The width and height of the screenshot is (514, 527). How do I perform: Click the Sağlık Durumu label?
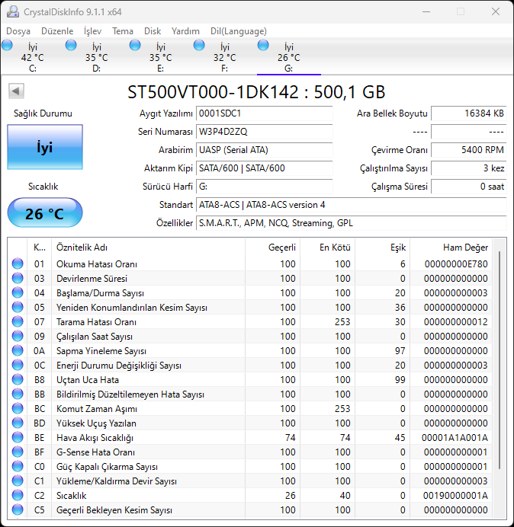(43, 113)
